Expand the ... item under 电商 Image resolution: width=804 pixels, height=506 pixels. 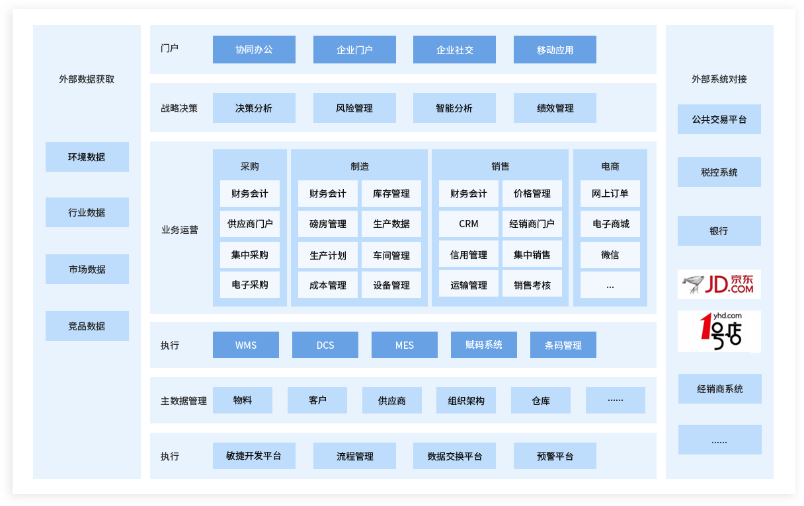pos(610,285)
